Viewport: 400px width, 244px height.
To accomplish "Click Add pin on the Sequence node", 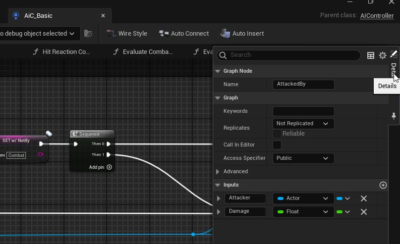I will (100, 167).
